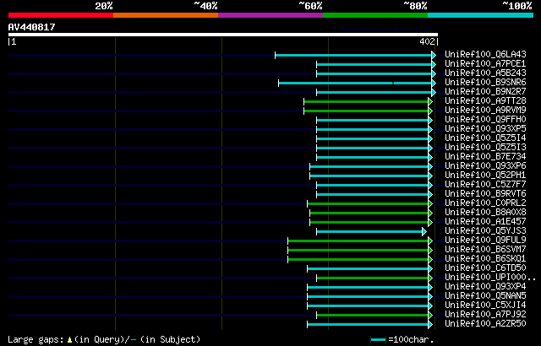Select the UniRef100_Q52PH1 label
Image resolution: width=541 pixels, height=346 pixels.
point(485,176)
